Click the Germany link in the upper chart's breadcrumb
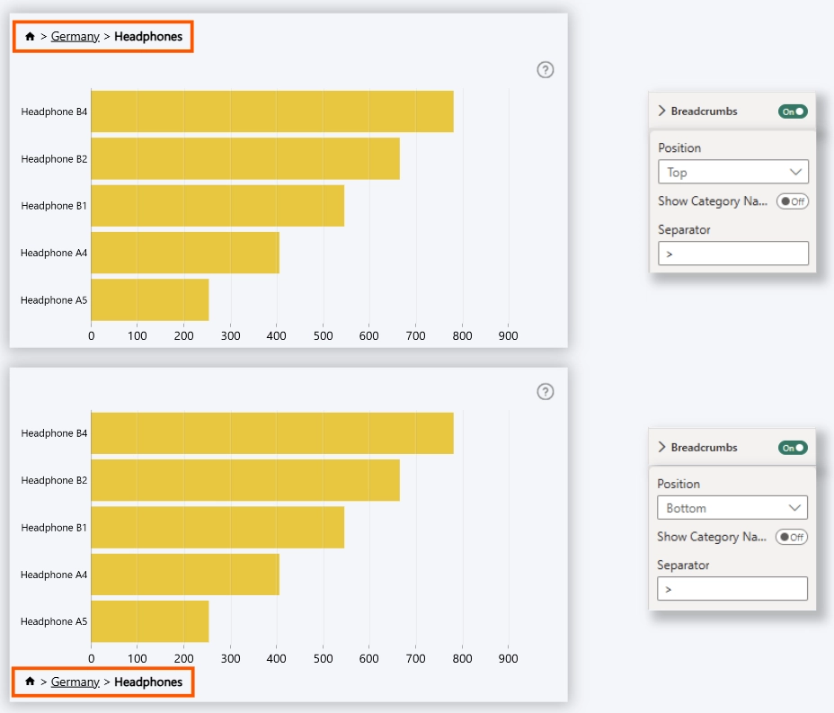 (x=75, y=37)
